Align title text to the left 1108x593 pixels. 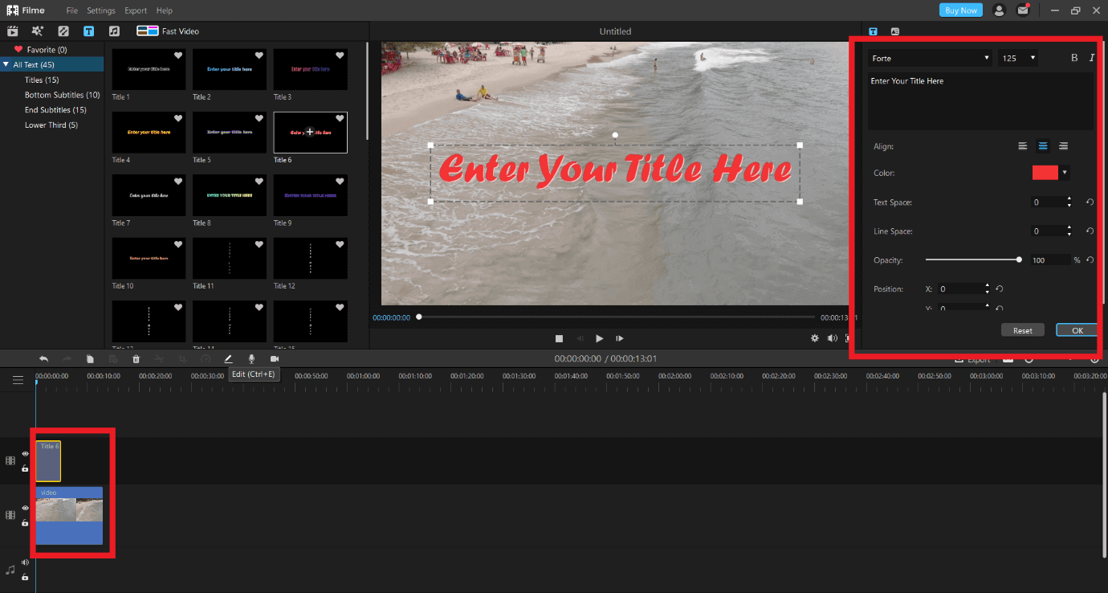(1023, 146)
